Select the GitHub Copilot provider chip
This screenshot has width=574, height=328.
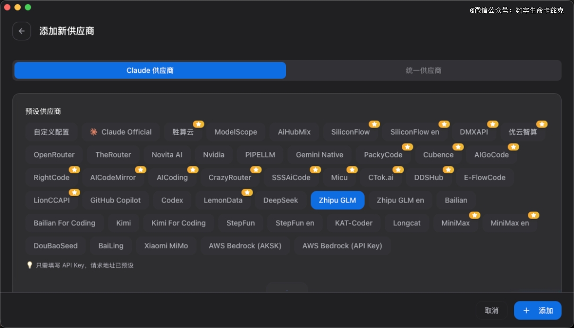pos(115,200)
